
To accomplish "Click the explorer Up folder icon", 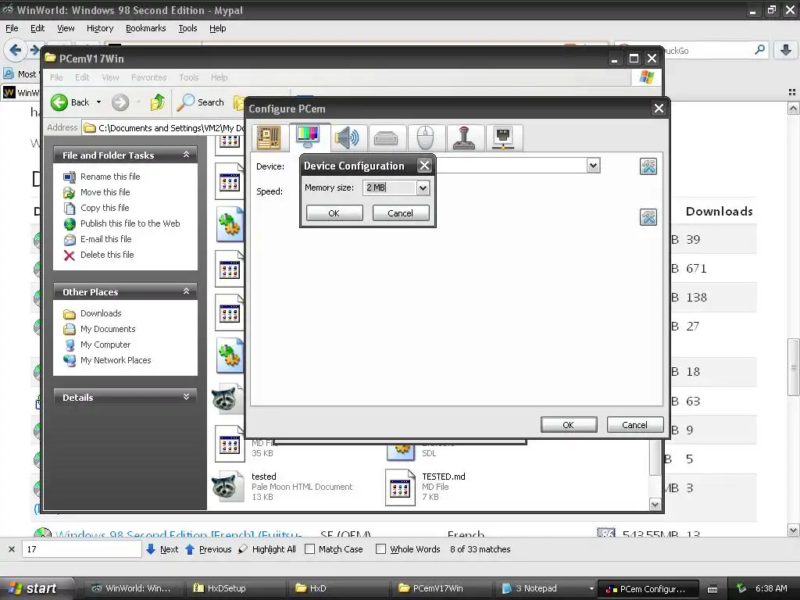I will pyautogui.click(x=158, y=102).
